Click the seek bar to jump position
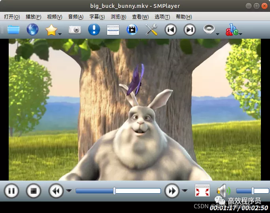270x213 pixels. point(118,191)
